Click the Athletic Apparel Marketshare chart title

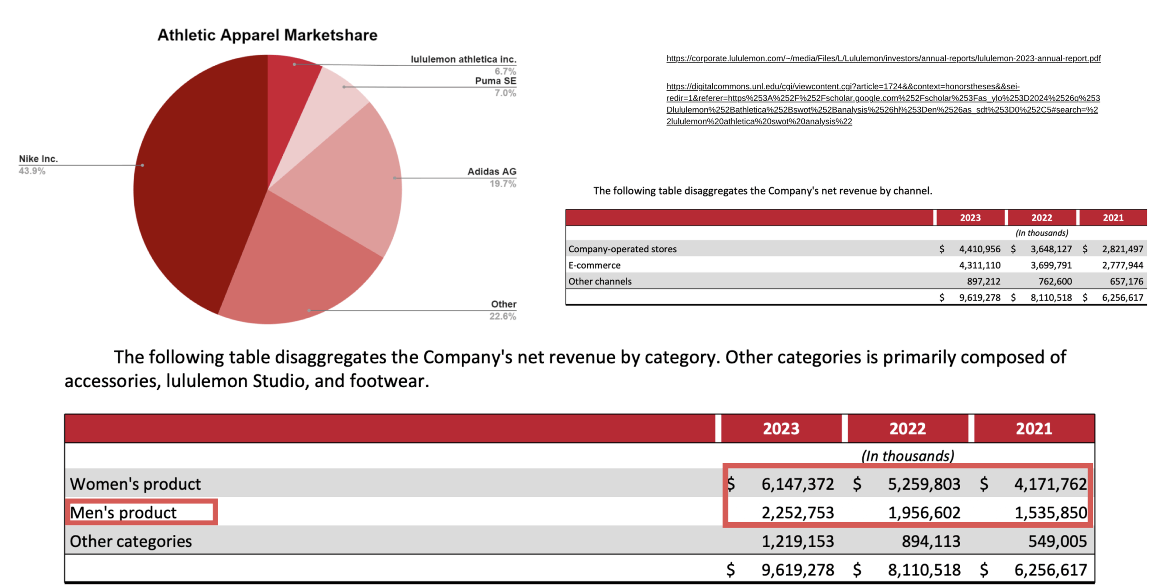point(267,35)
